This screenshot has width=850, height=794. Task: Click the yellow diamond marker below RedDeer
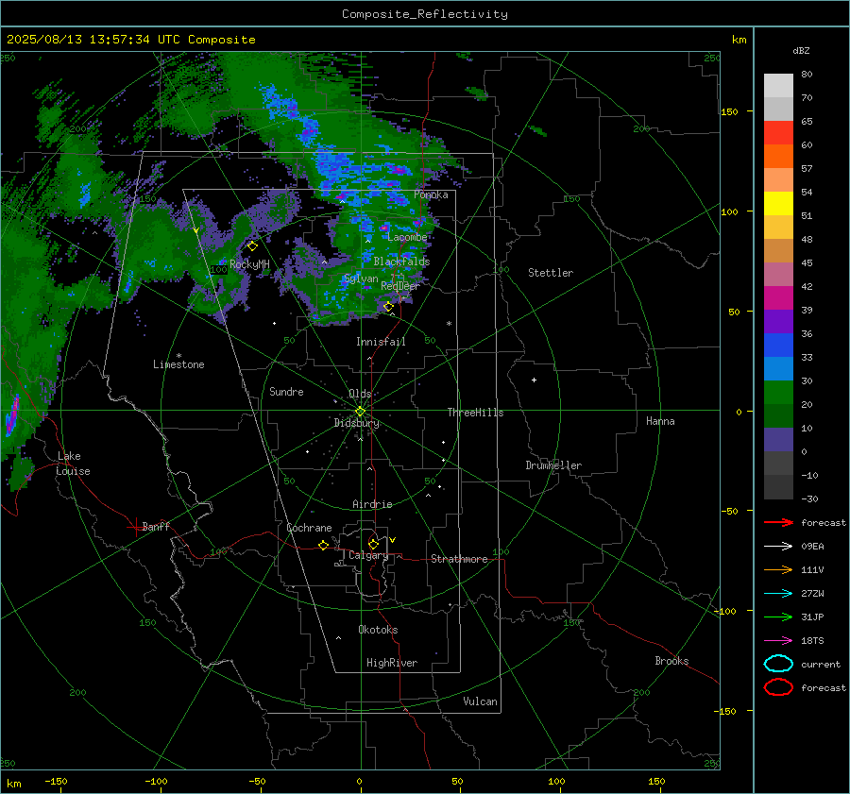389,307
